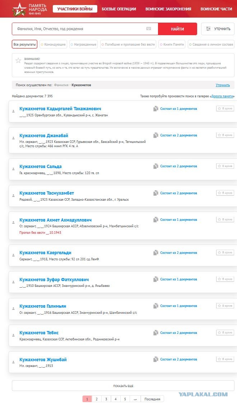Click the Память Народа star logo

19,9
